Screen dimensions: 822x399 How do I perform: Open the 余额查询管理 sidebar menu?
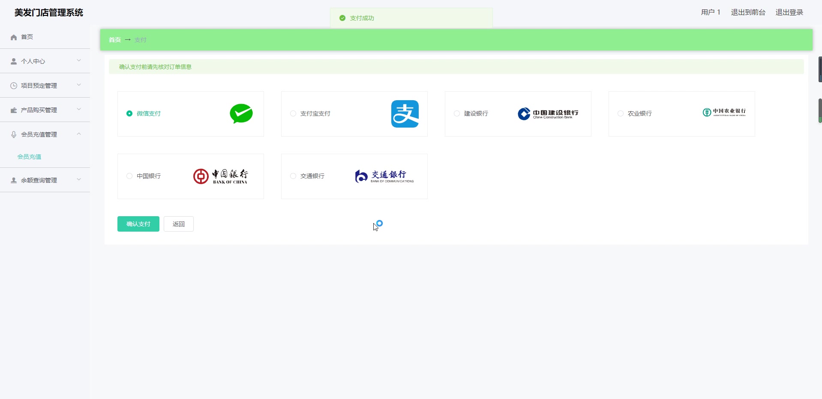[45, 180]
